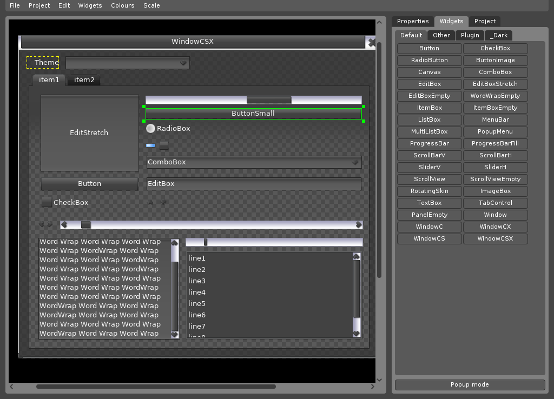The image size is (554, 399).
Task: Click the horizontal scrollbar right arrow
Action: click(359, 225)
